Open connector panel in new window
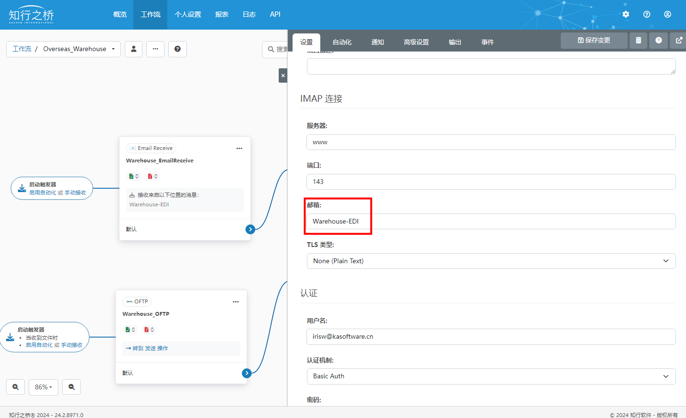The image size is (686, 418). point(679,41)
